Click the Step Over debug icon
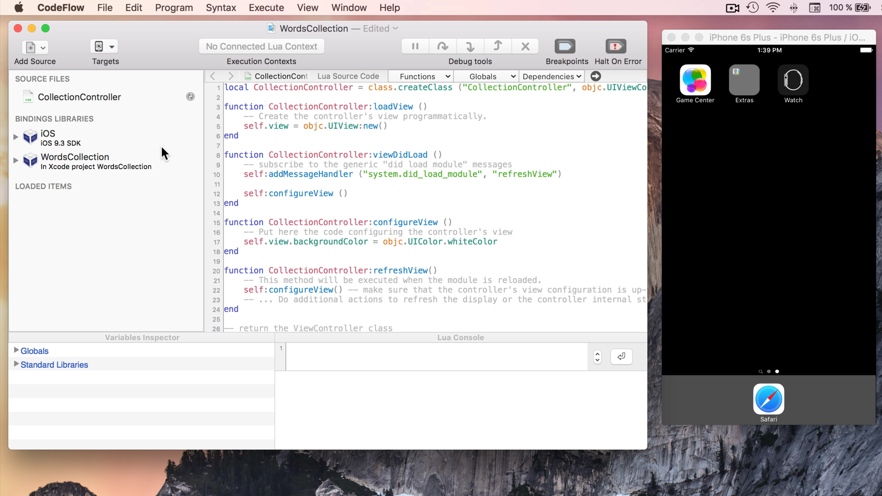The width and height of the screenshot is (882, 496). click(442, 46)
